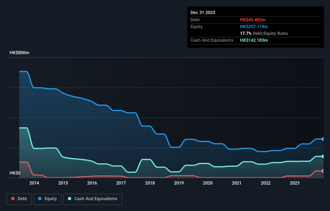Click the Equity row label in tooltip

197,26
